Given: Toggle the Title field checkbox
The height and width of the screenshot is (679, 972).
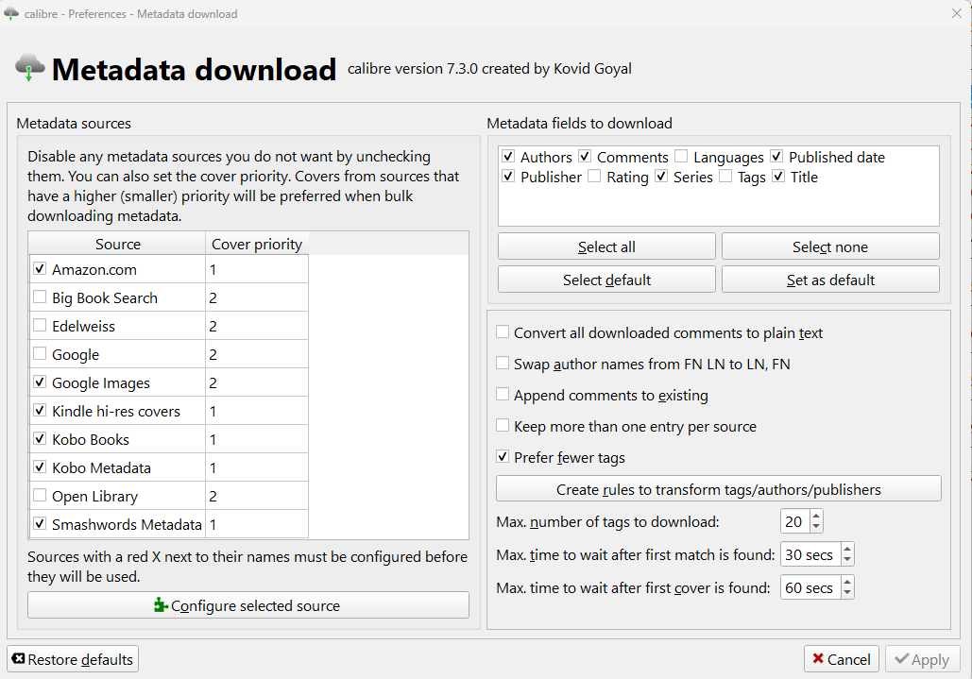Looking at the screenshot, I should 778,177.
